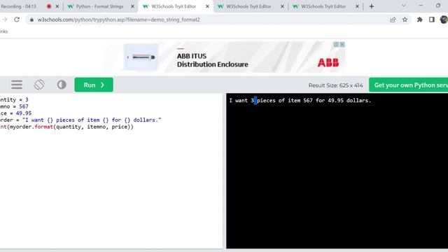Screen dimensions: 448x252
Task: Run the Python code
Action: pos(94,85)
